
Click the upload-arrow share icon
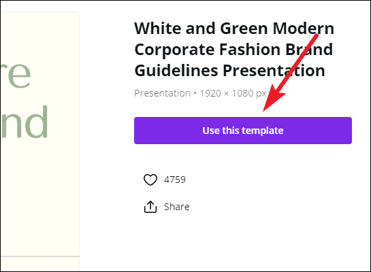point(150,207)
